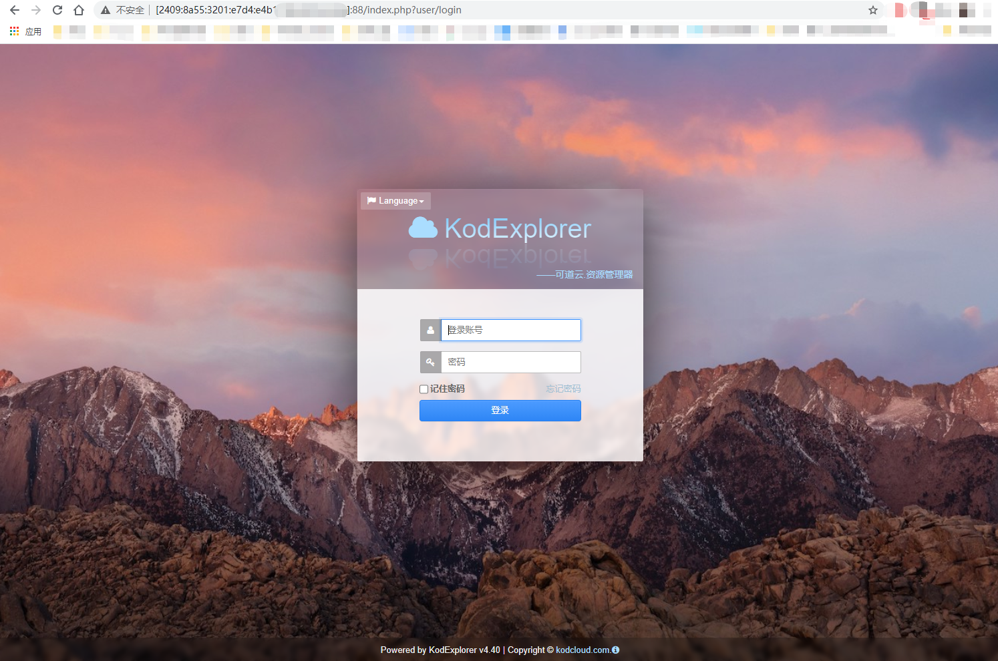Click the KodExplorer title text
This screenshot has height=661, width=998.
518,228
